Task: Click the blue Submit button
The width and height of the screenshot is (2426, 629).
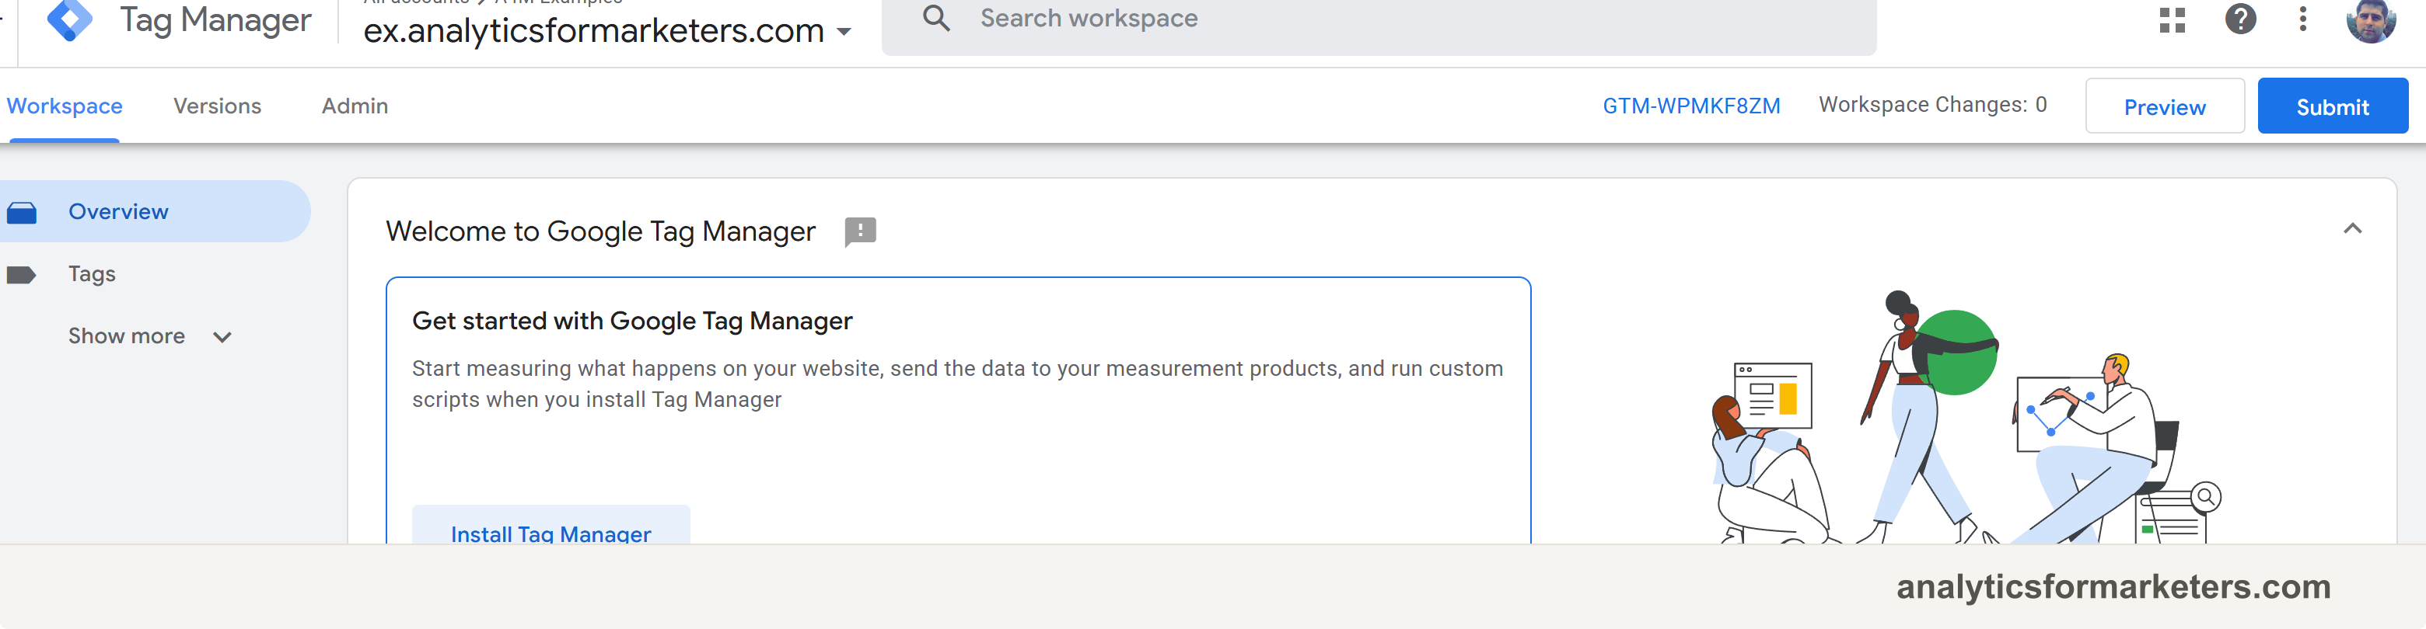Action: point(2332,106)
